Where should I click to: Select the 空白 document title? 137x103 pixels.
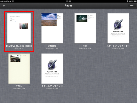point(85,46)
